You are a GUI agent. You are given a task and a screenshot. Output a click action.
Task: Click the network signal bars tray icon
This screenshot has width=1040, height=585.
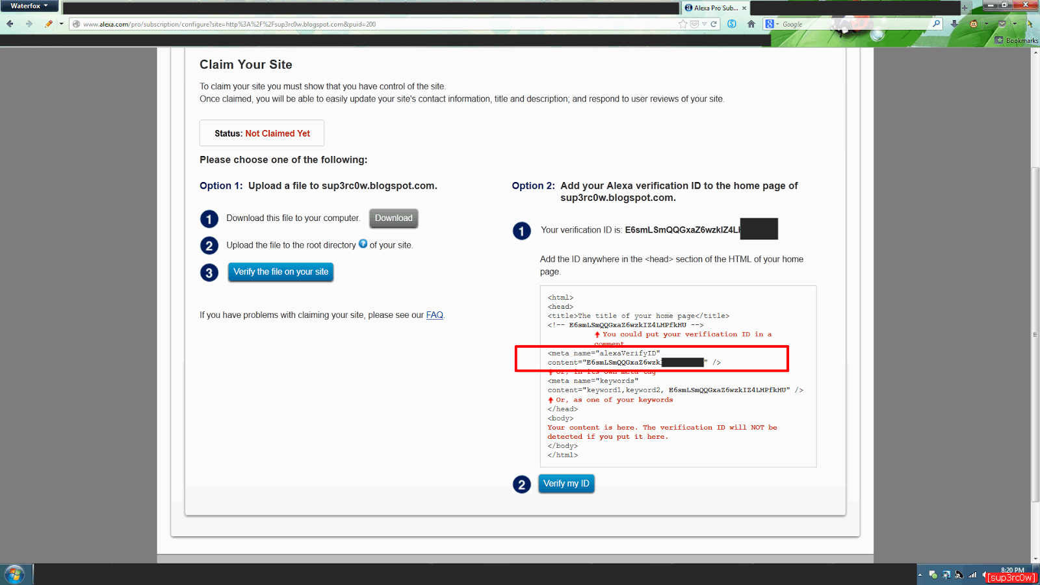click(972, 575)
